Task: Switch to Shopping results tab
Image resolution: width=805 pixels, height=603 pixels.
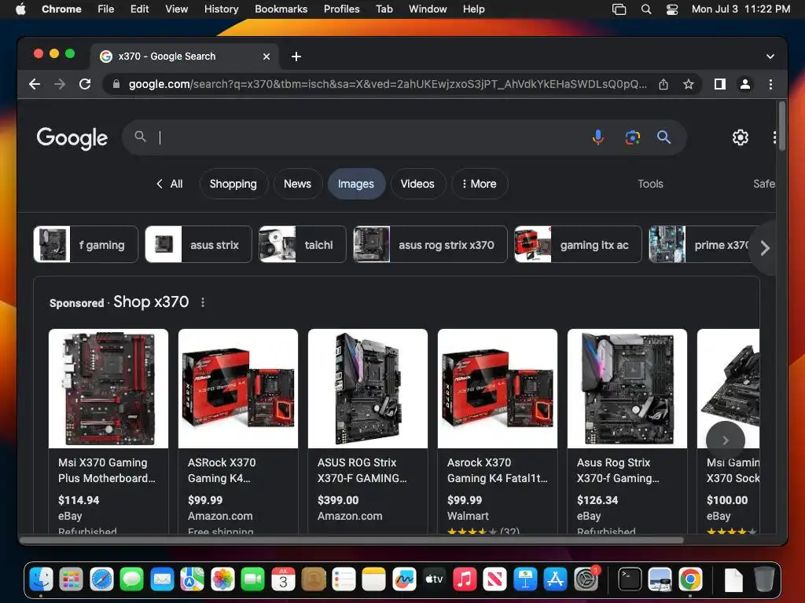Action: [x=233, y=184]
